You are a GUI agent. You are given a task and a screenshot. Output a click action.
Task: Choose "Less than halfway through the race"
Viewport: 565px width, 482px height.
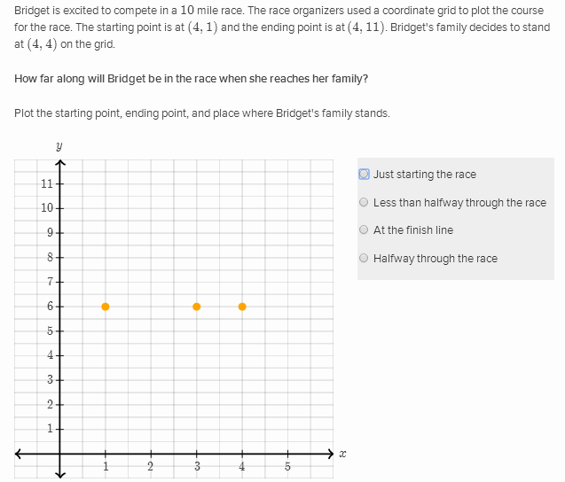(x=364, y=203)
